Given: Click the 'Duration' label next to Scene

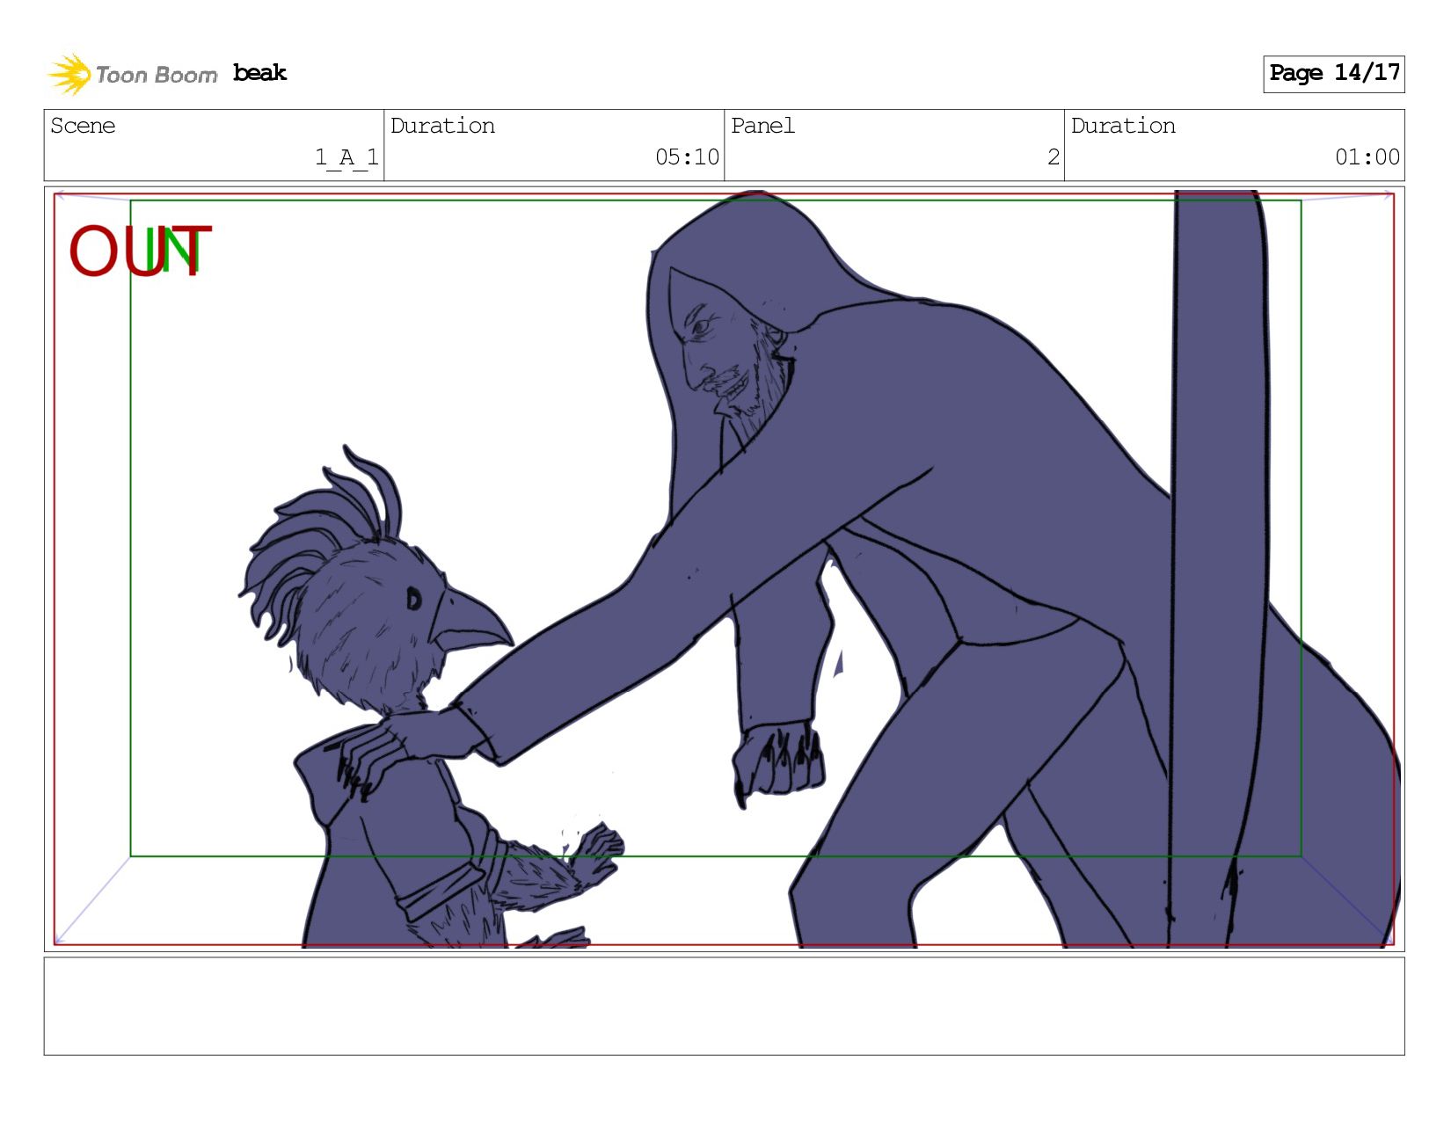Looking at the screenshot, I should 442,126.
